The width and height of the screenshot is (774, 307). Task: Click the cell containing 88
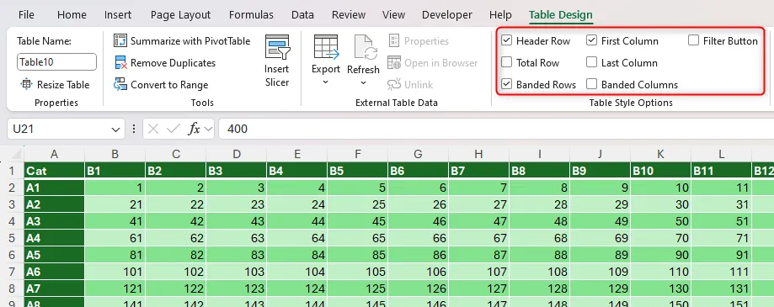click(x=540, y=255)
